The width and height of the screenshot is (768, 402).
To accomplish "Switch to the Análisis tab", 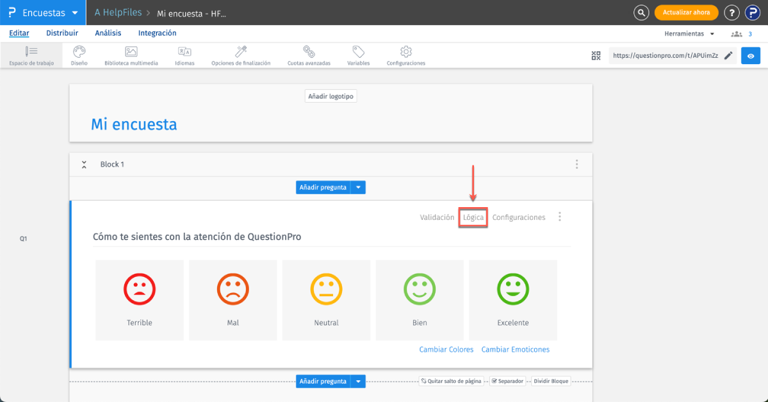I will (108, 33).
